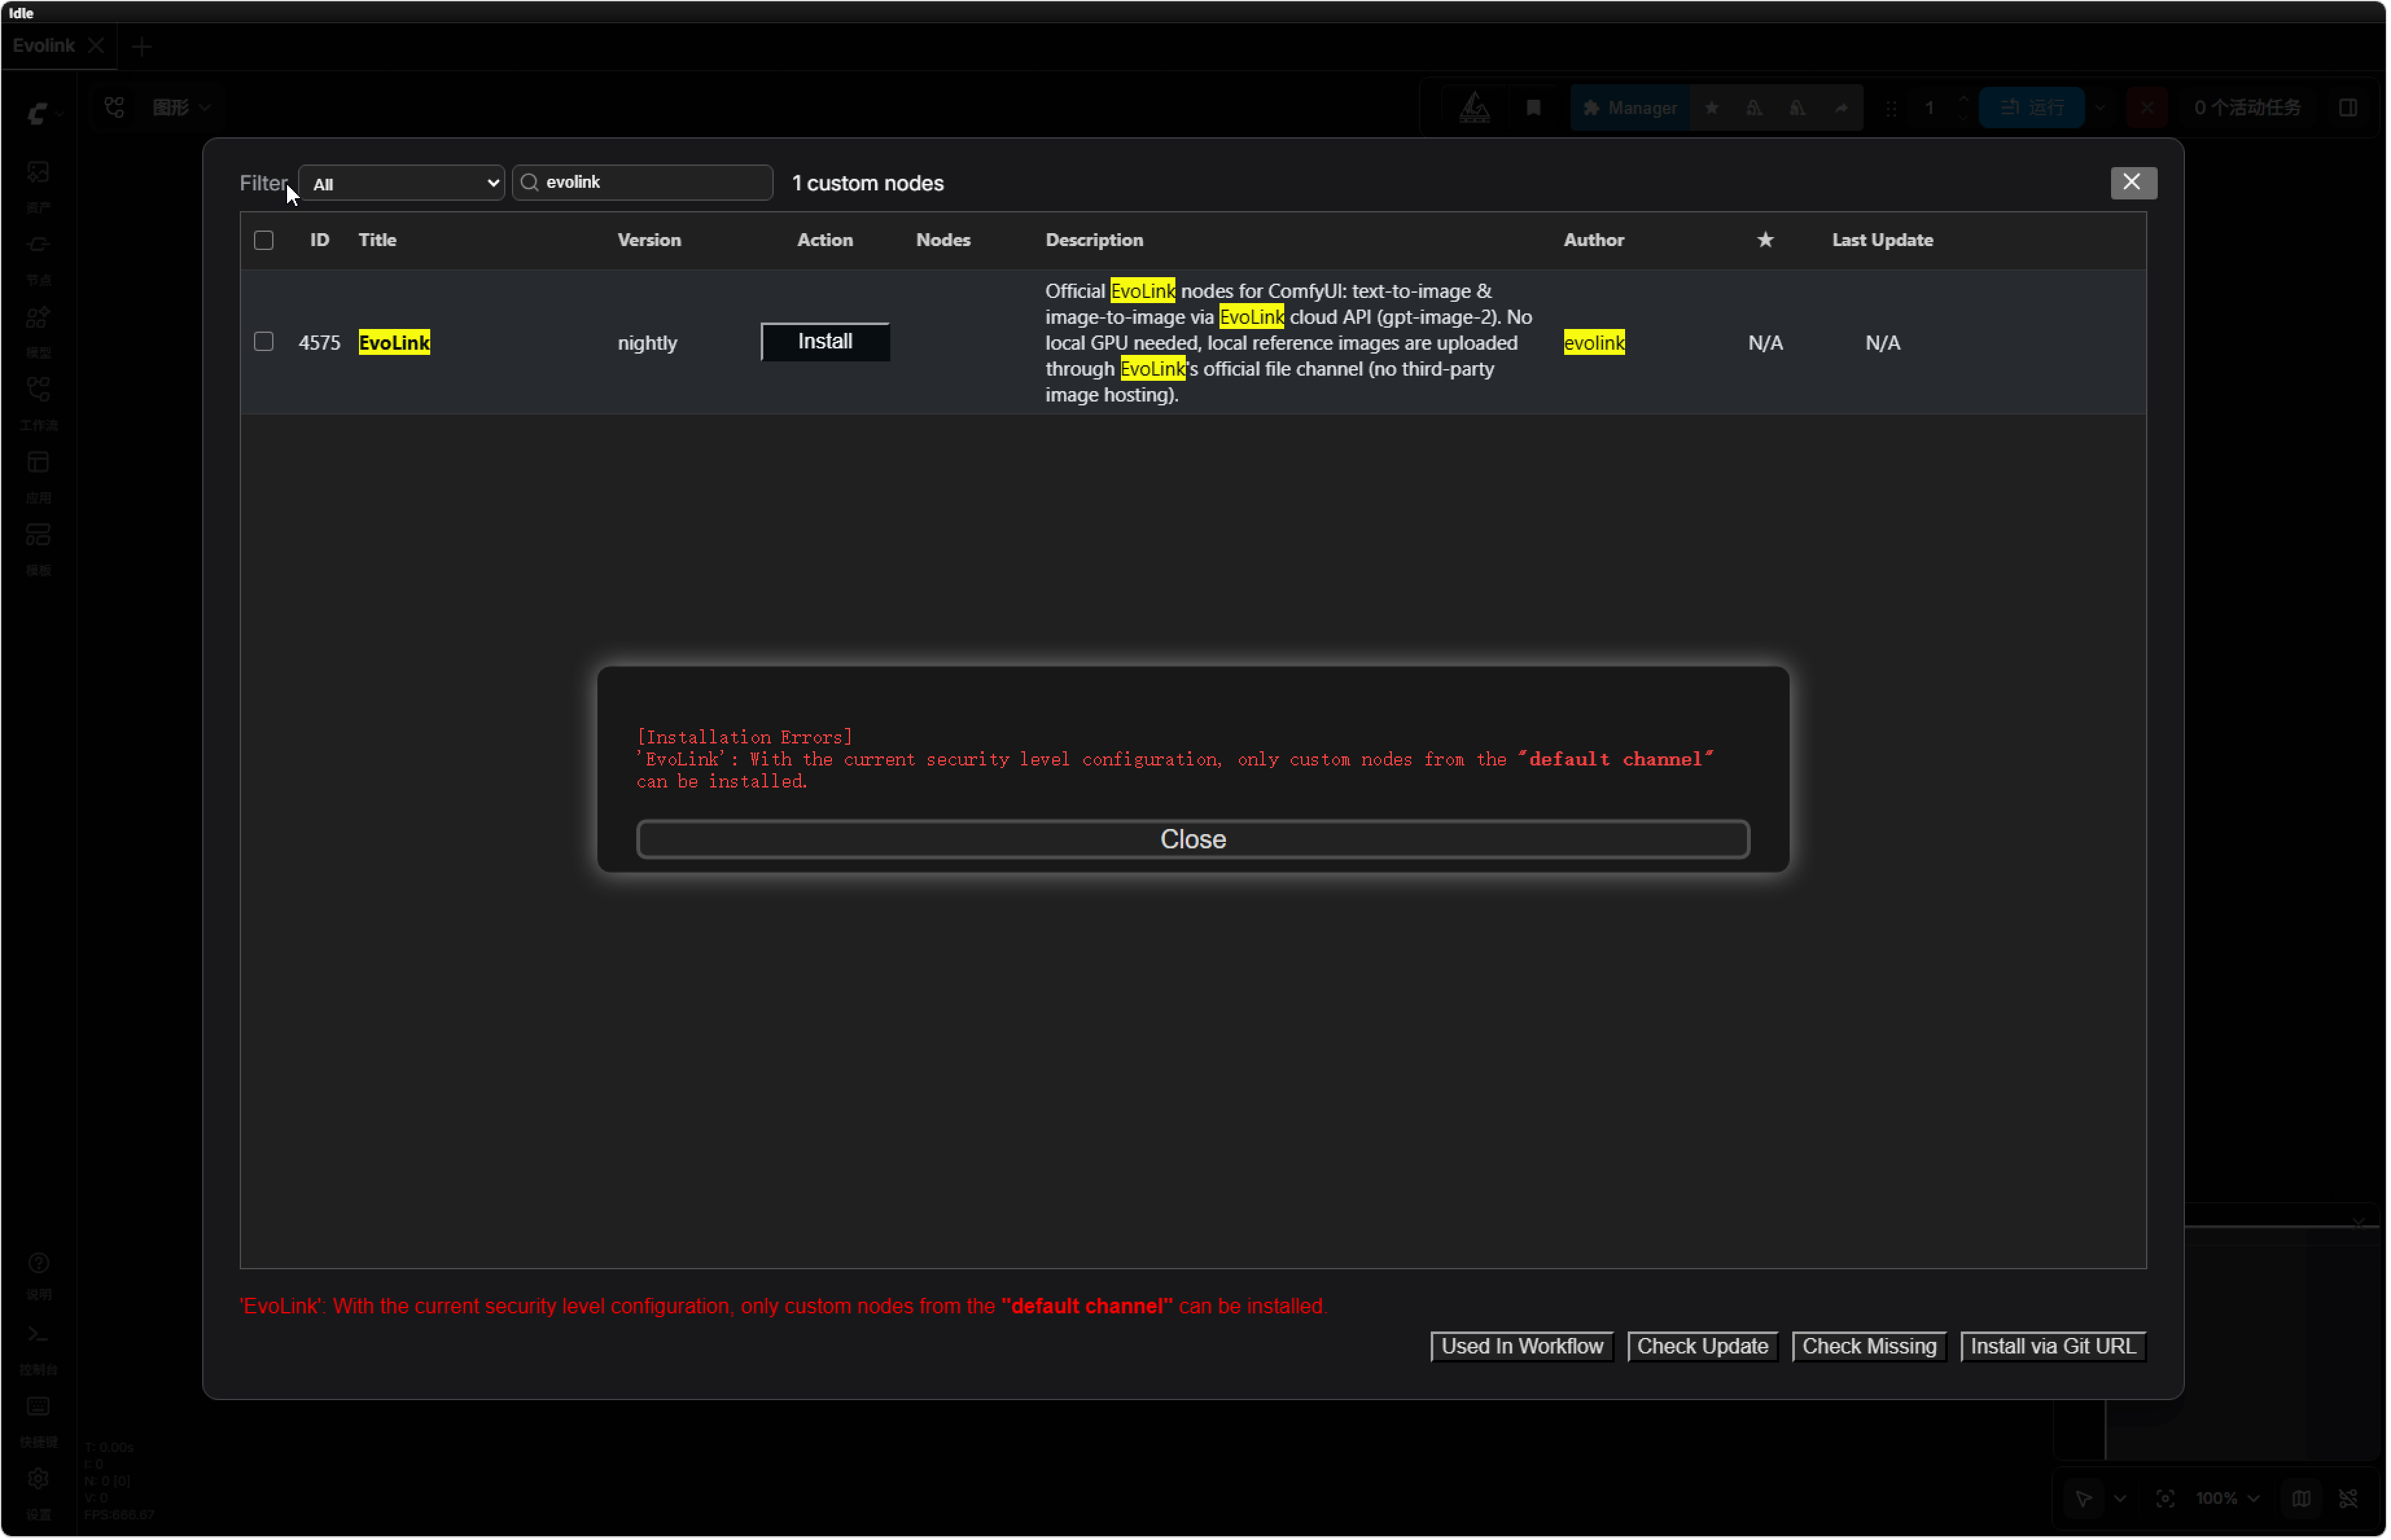Click the magnifier icon in the search box

point(531,182)
